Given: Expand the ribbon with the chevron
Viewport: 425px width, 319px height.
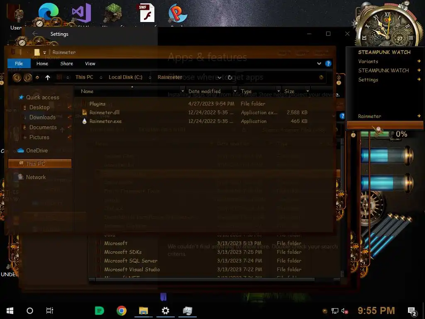Looking at the screenshot, I should coord(319,64).
